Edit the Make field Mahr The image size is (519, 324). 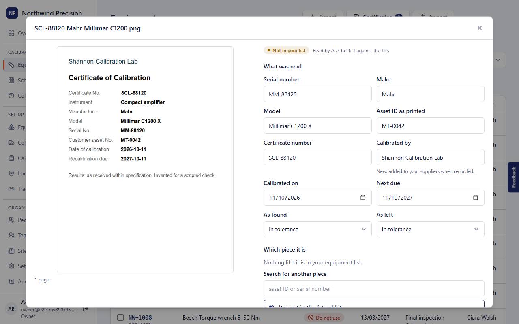tap(430, 94)
